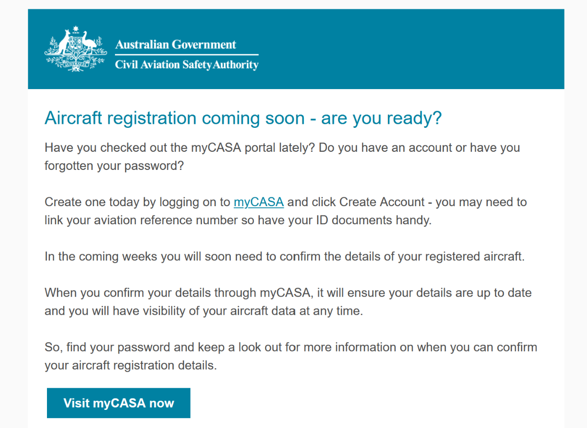Click the 'aviation reference number' phrase
Viewport: 587px width, 428px height.
coord(165,220)
